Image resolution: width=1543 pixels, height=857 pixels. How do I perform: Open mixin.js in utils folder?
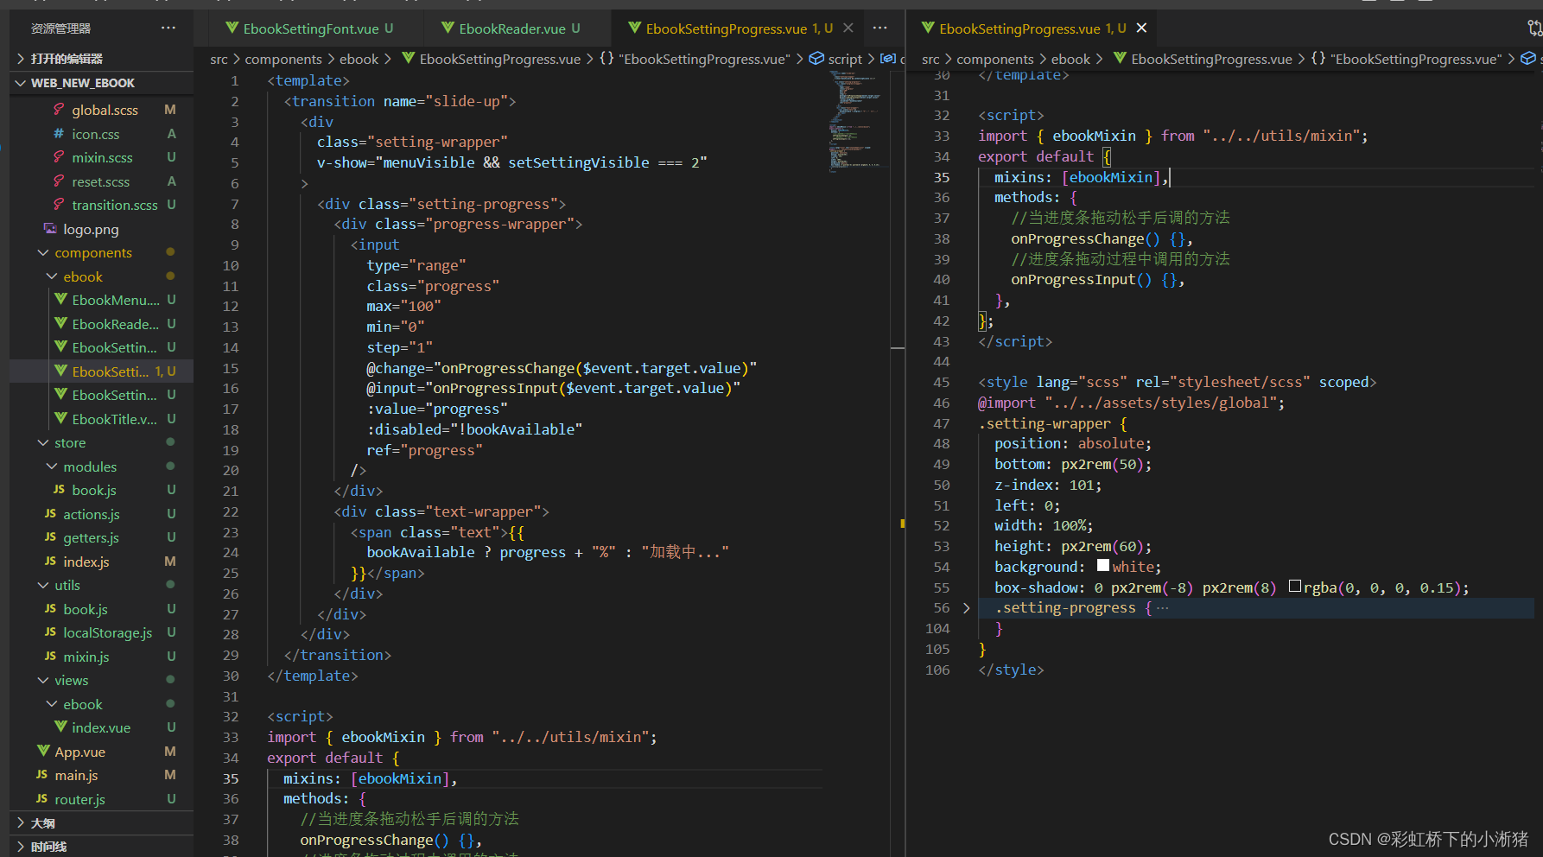click(86, 657)
